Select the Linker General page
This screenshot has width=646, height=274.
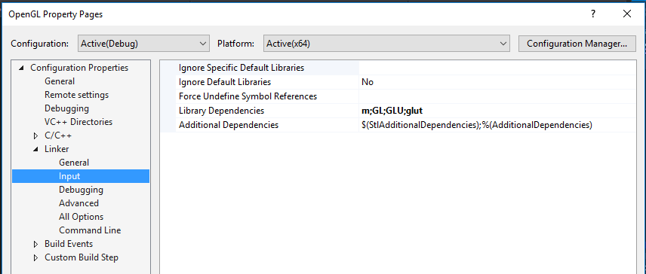click(x=74, y=163)
